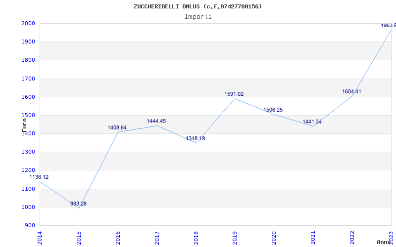Image resolution: width=396 pixels, height=247 pixels.
Task: Click y-axis tick 1700
Action: click(x=27, y=79)
